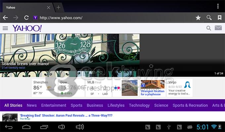Viewport: 225px width, 132px height.
Task: Click the Breaking Bad story thumbnail
Action: point(10,117)
